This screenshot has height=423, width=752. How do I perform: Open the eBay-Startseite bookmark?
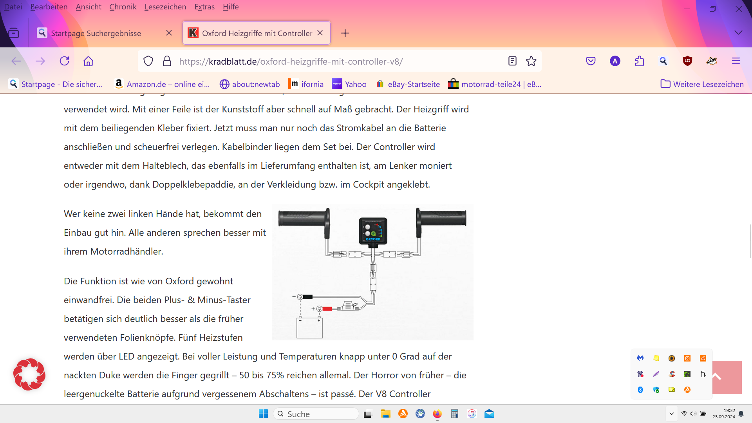click(x=408, y=84)
